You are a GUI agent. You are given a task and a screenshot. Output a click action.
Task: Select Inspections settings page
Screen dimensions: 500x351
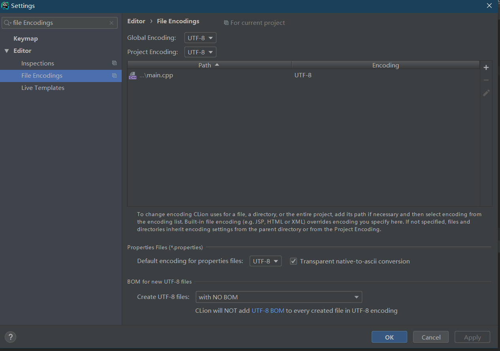tap(38, 63)
